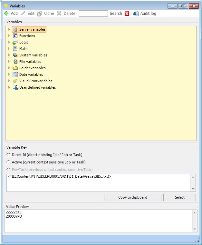The width and height of the screenshot is (202, 245).
Task: Select the VisualCron variables tree item
Action: [35, 81]
